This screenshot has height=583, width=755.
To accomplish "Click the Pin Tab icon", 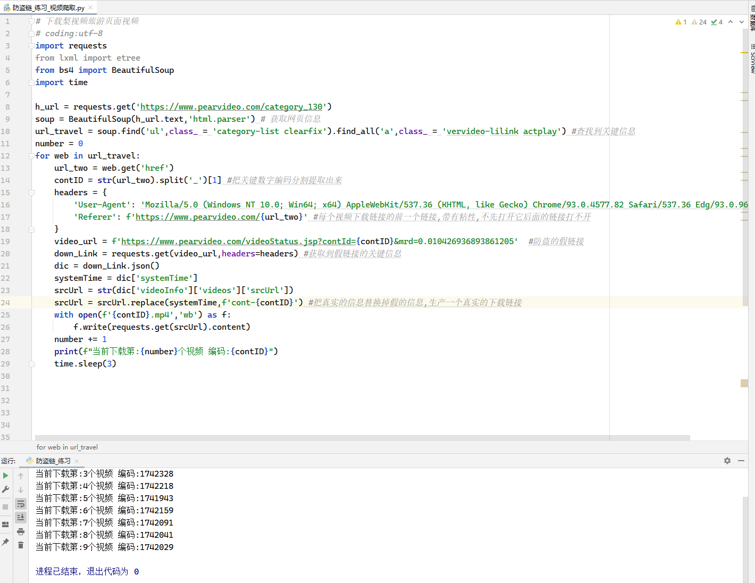I will [6, 542].
